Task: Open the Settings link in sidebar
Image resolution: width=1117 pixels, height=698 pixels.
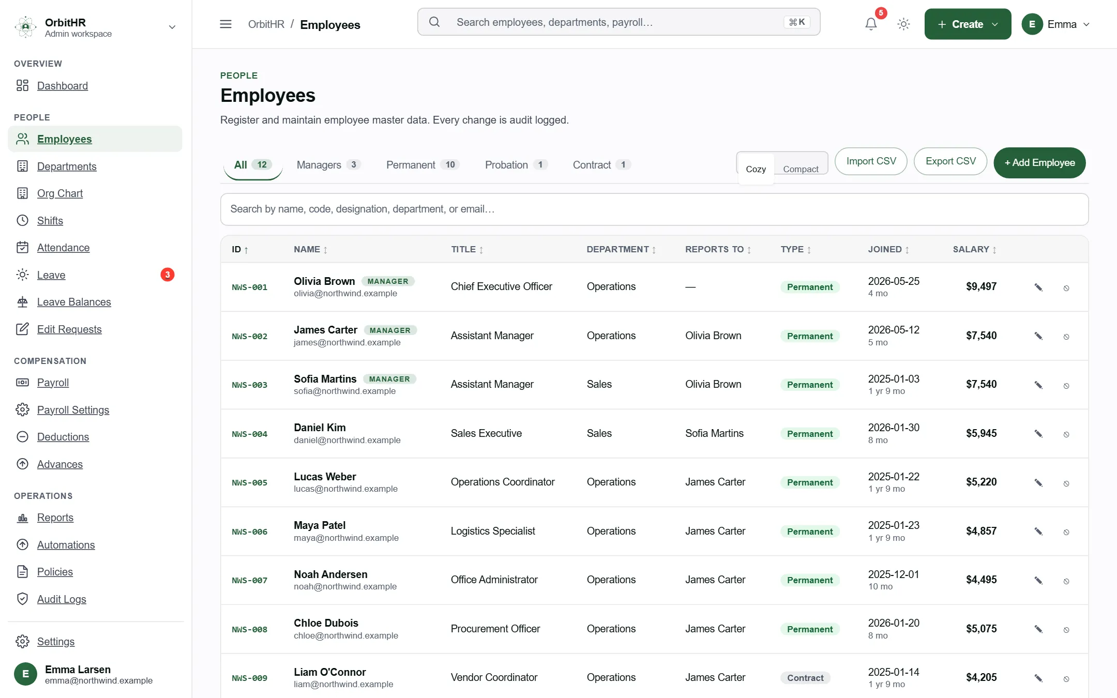Action: [x=56, y=641]
